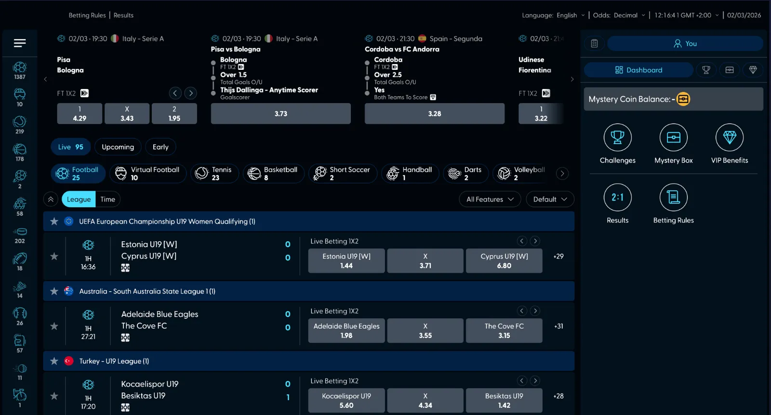This screenshot has width=771, height=415.
Task: Click the Betting Rules link in header
Action: click(x=87, y=15)
